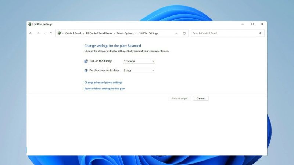This screenshot has height=165, width=294.
Task: Go back using the back arrow
Action: click(31, 33)
